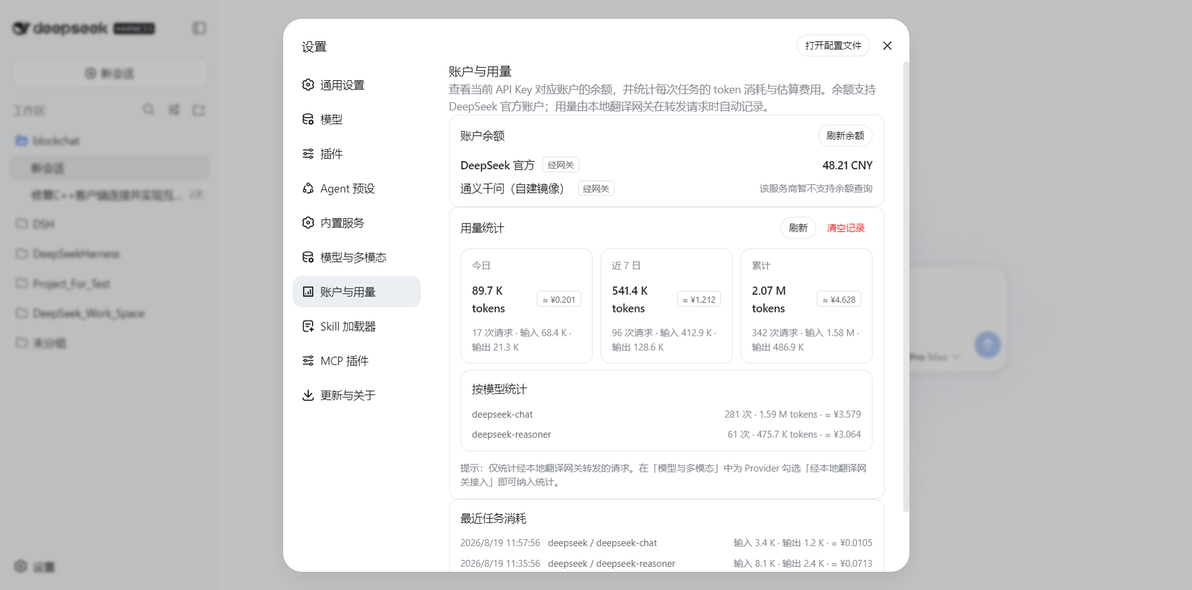The image size is (1192, 590).
Task: Click the send arrow button in main window
Action: [x=987, y=344]
